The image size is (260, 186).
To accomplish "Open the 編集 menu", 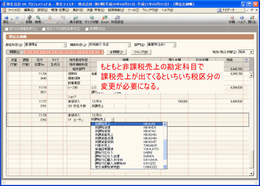I will pos(29,10).
